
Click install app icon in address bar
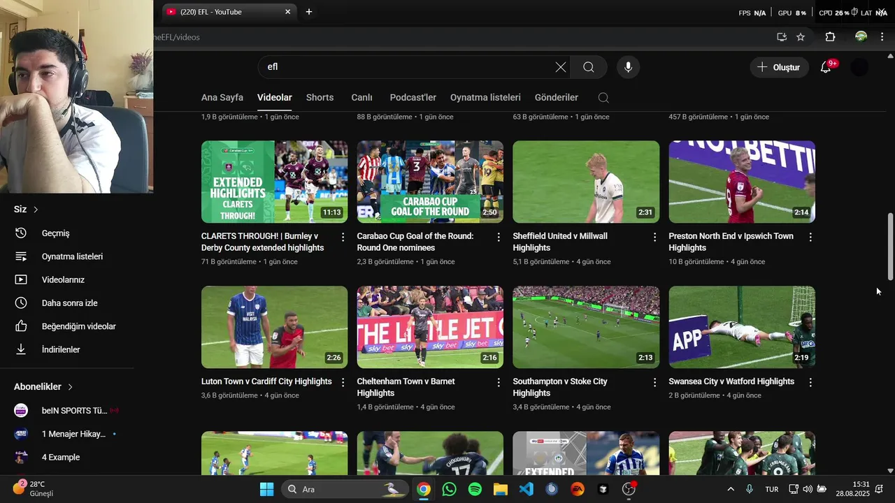pos(782,37)
